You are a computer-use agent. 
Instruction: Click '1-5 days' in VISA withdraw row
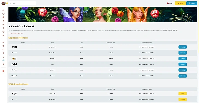[111, 93]
